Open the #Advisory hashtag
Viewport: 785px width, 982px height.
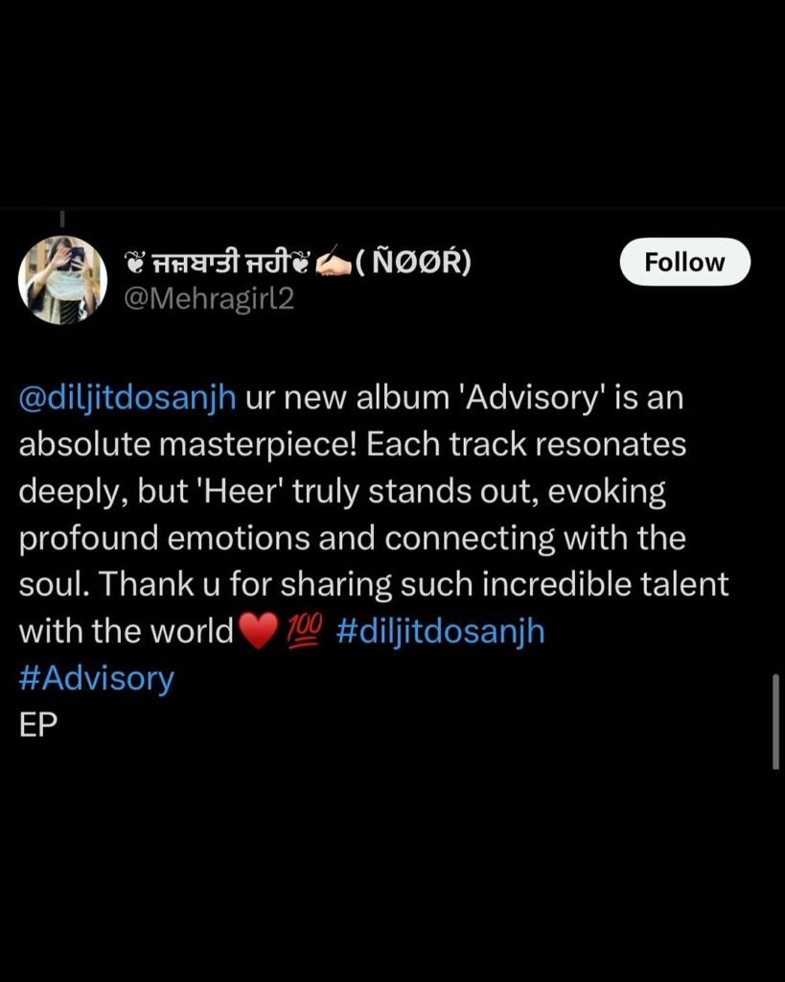click(x=97, y=678)
